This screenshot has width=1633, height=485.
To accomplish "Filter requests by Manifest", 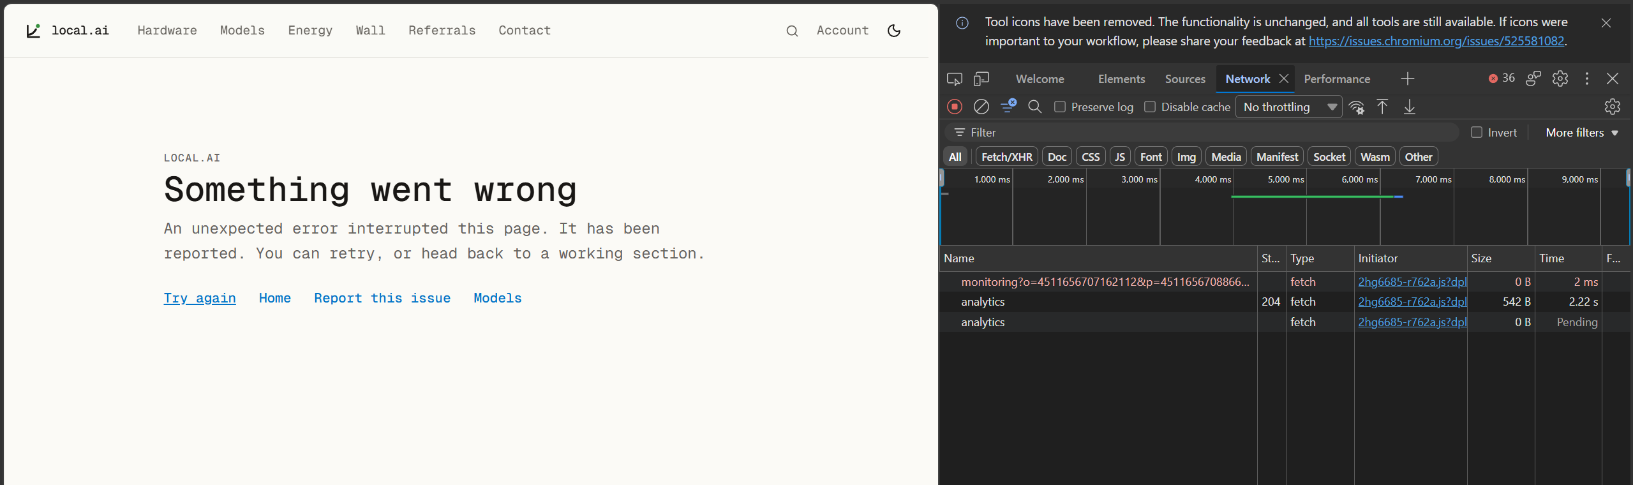I will click(1277, 157).
